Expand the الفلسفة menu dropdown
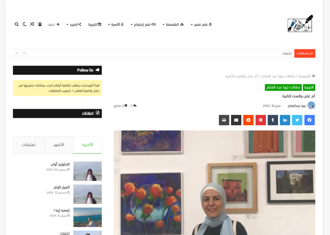 pos(173,25)
